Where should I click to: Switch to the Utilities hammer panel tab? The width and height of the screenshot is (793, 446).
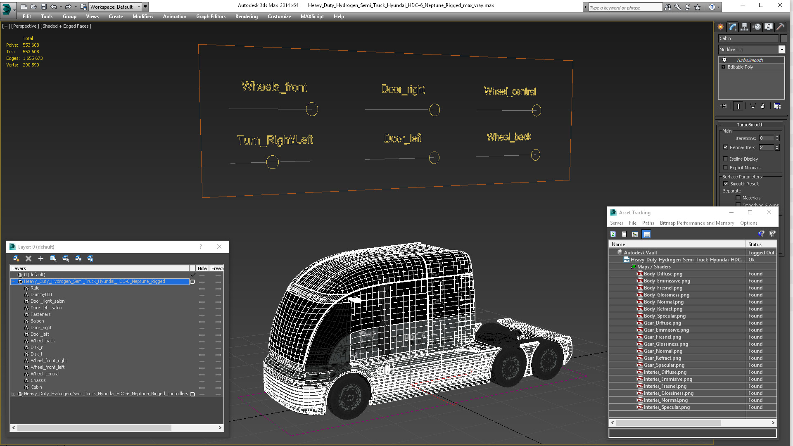[x=780, y=27]
